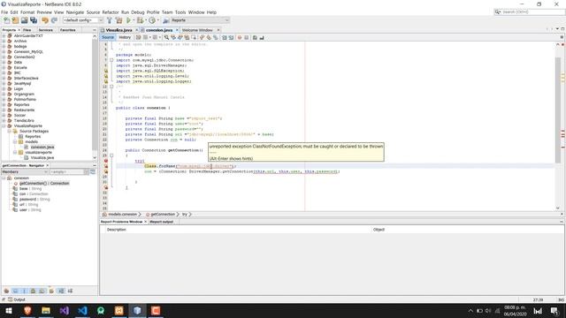Click the red Start Macro Recording icon
This screenshot has width=566, height=318.
240,37
